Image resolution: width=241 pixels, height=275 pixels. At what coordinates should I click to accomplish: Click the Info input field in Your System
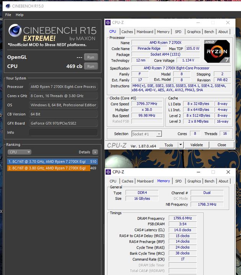coord(63,133)
